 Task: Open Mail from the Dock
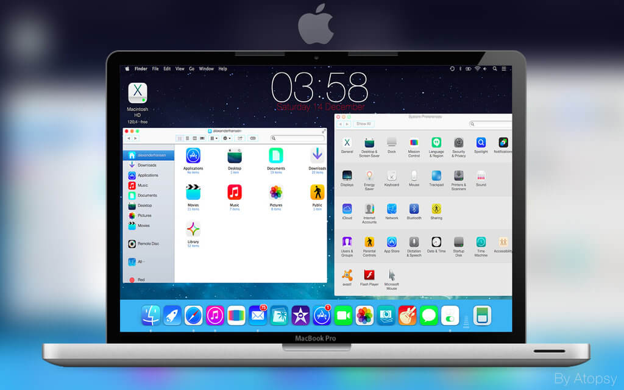[x=258, y=316]
